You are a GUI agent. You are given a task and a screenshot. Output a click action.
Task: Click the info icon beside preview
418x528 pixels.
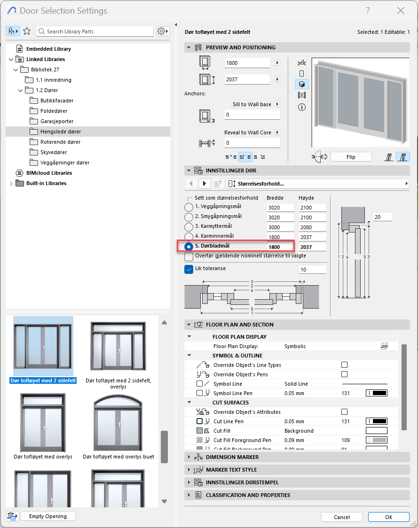click(302, 107)
